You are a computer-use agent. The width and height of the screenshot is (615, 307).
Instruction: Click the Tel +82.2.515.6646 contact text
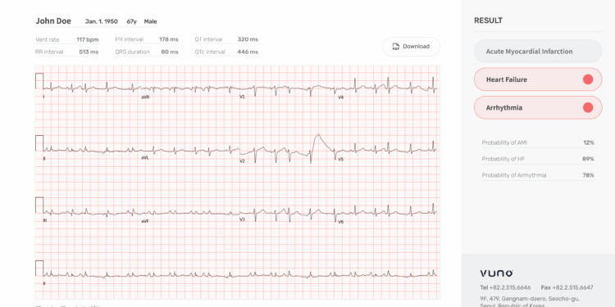click(x=505, y=287)
